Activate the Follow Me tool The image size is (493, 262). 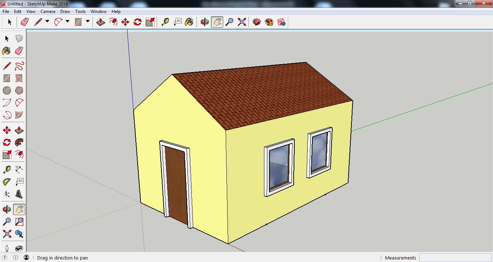(x=19, y=142)
